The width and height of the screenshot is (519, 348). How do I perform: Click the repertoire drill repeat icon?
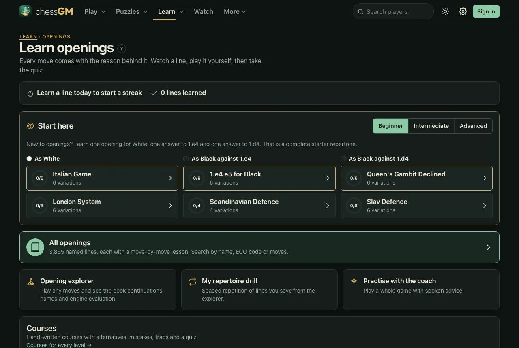pyautogui.click(x=193, y=282)
